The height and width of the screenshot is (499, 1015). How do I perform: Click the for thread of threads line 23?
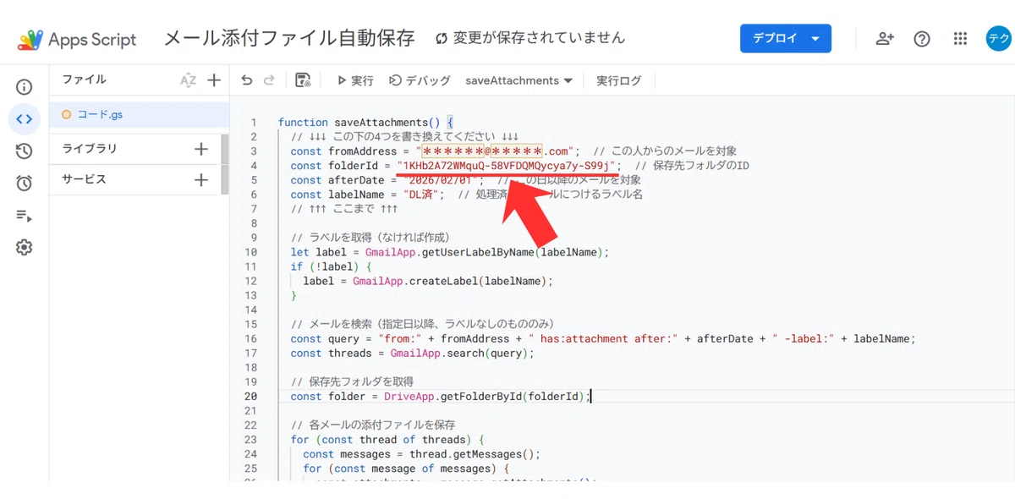386,439
